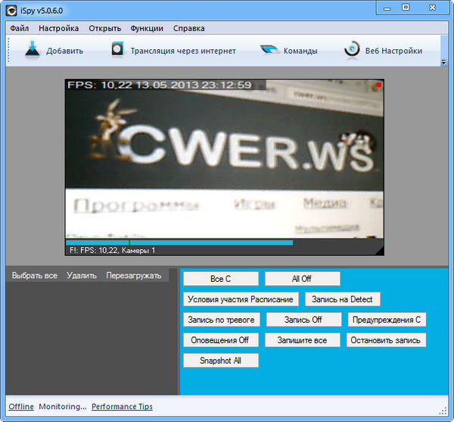
Task: Expand the toolbar overflow arrow
Action: [444, 63]
